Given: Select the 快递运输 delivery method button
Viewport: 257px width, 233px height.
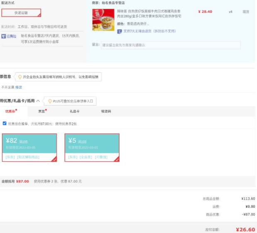Looking at the screenshot, I should point(21,13).
